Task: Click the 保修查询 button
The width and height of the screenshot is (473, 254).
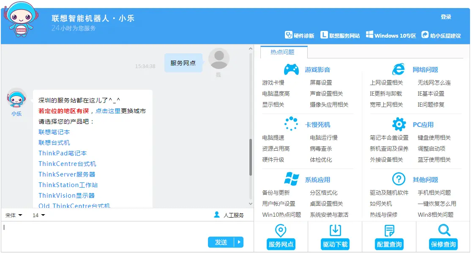Action: pos(443,244)
